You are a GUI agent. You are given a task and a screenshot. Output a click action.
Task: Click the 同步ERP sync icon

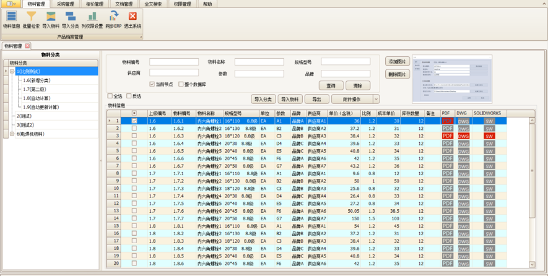[113, 17]
